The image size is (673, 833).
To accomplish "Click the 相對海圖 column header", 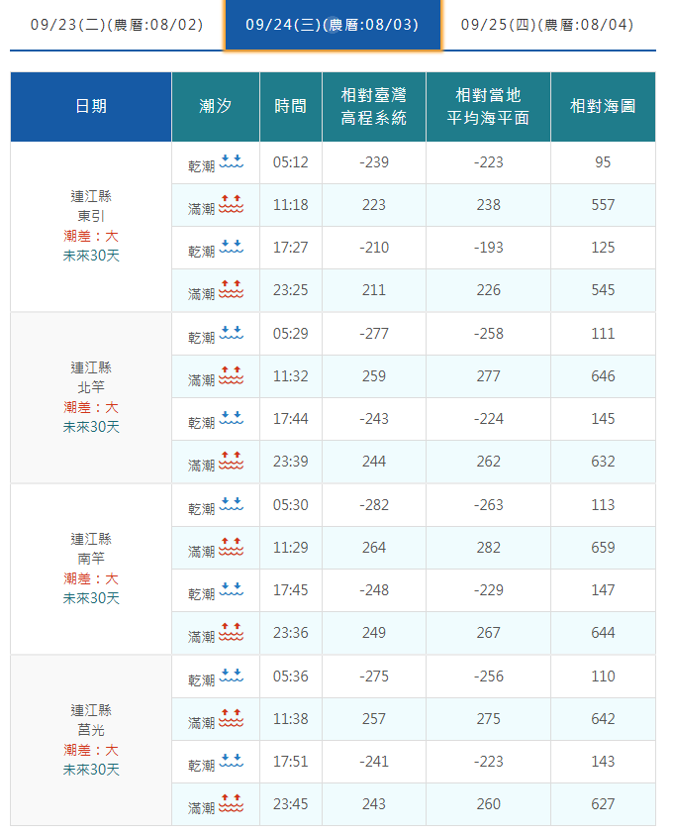I will (x=603, y=106).
